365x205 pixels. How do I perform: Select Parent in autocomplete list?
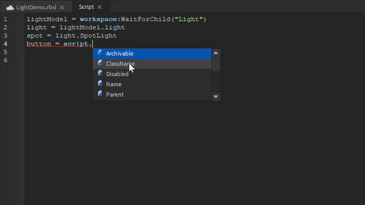tap(152, 95)
